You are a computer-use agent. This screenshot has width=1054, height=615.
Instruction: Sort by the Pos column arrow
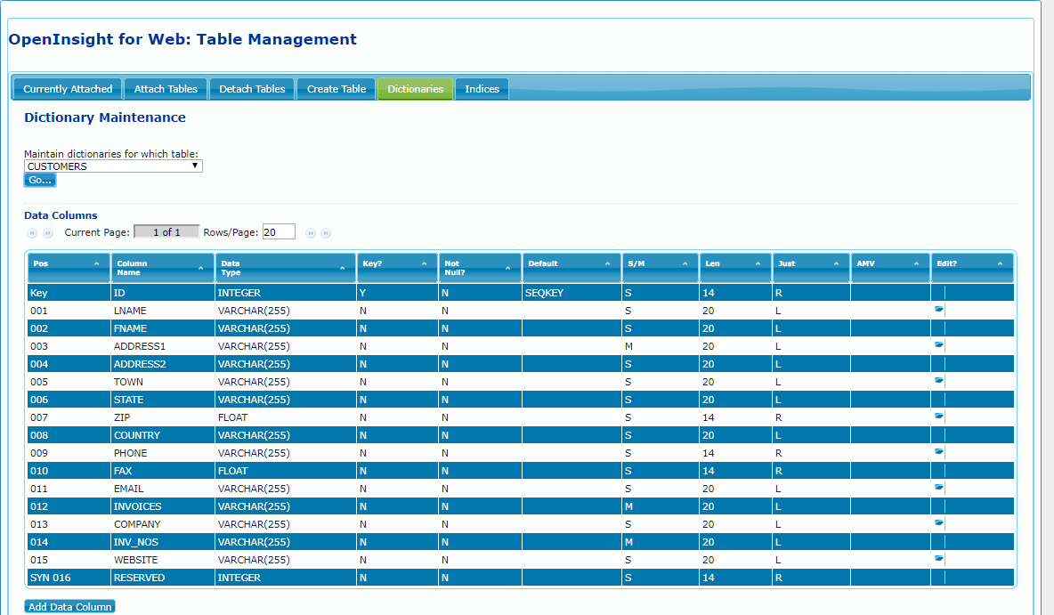97,264
